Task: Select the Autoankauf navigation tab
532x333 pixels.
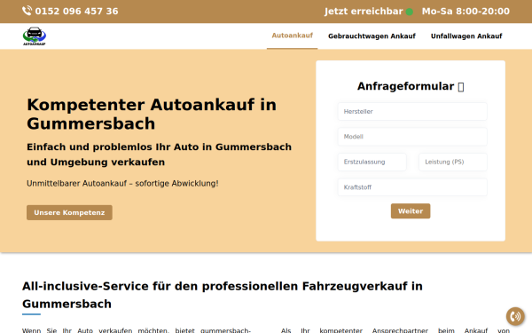Action: 292,36
